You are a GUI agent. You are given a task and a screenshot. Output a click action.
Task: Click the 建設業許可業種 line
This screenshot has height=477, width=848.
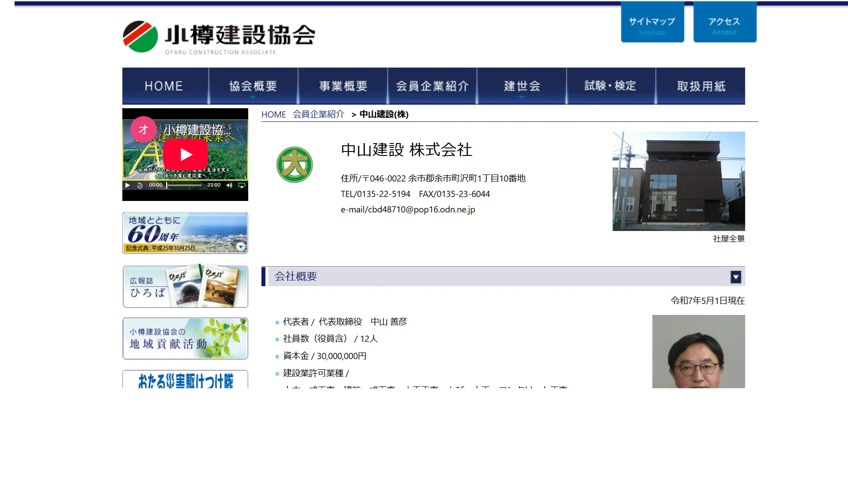pos(316,373)
